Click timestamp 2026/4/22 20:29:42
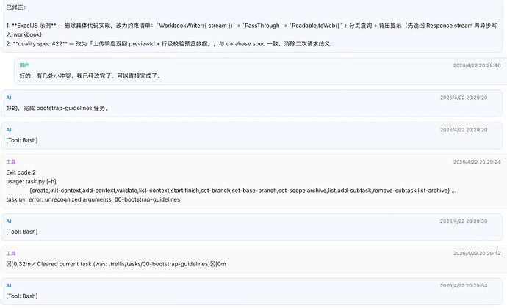Screen dimensions: 507x308 477,254
